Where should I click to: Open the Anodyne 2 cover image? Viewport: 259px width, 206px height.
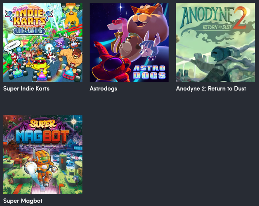point(215,42)
